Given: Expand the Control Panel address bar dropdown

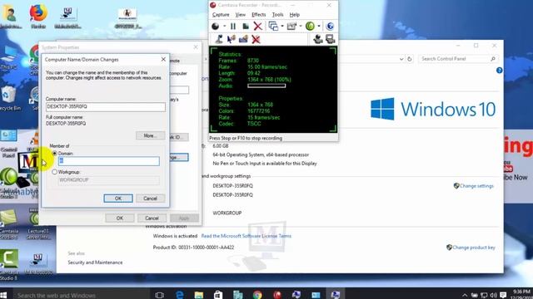Looking at the screenshot, I should (x=401, y=59).
